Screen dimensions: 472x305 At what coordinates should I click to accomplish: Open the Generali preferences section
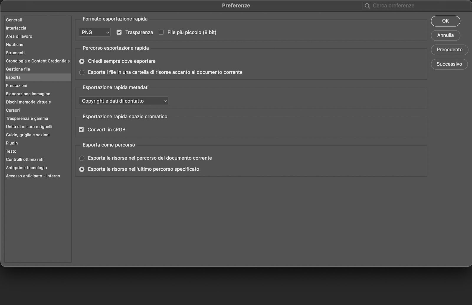pos(14,20)
